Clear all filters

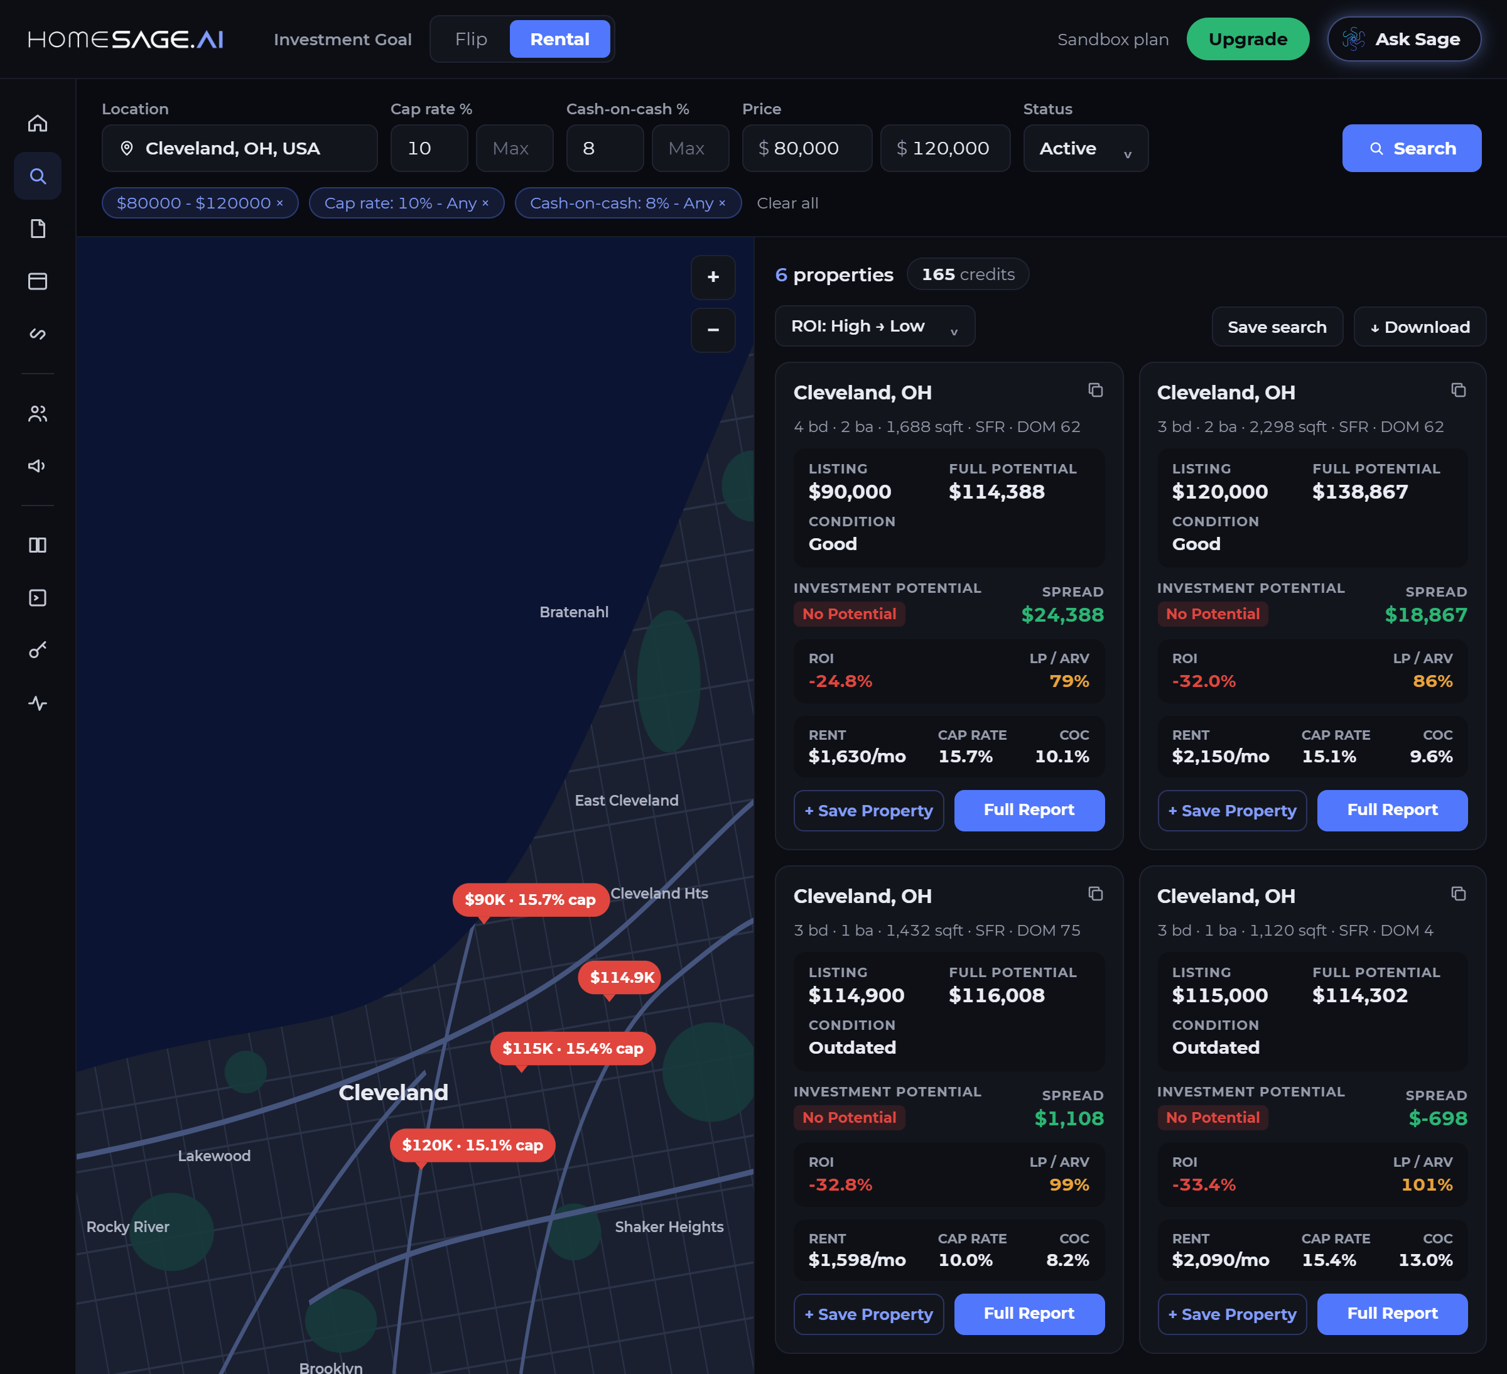(x=787, y=203)
